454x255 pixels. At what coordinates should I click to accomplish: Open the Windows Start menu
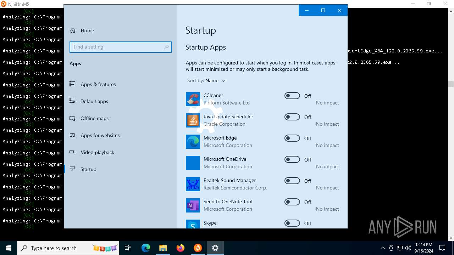pyautogui.click(x=9, y=248)
